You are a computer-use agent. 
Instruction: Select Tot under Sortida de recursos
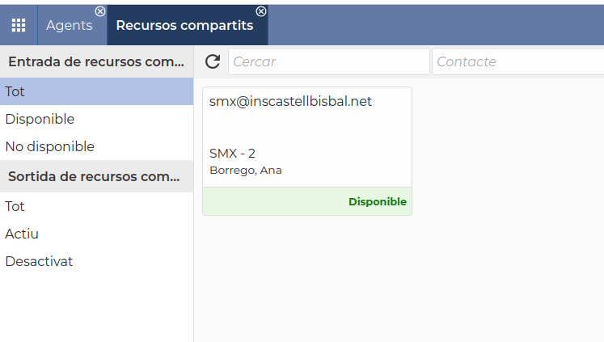tap(15, 206)
